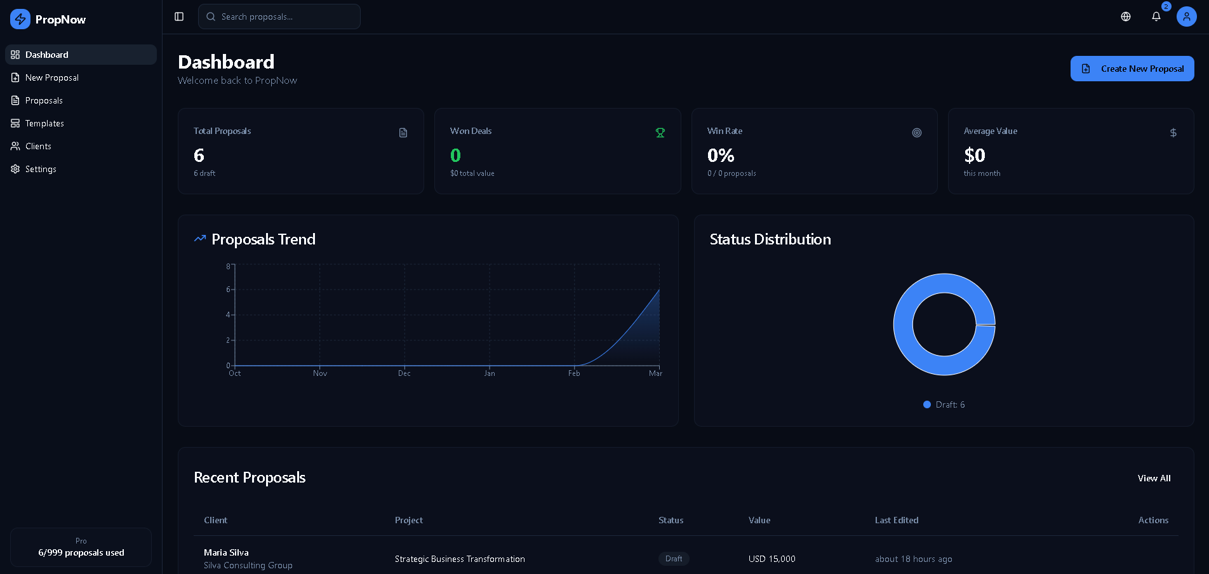This screenshot has width=1209, height=574.
Task: Click the 6/999 proposals used Pro indicator
Action: [81, 547]
